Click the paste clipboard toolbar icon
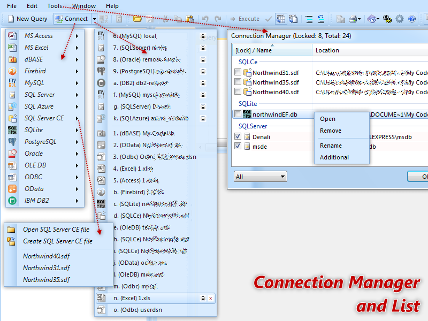Viewport: 428px width, 321px height. click(x=190, y=19)
